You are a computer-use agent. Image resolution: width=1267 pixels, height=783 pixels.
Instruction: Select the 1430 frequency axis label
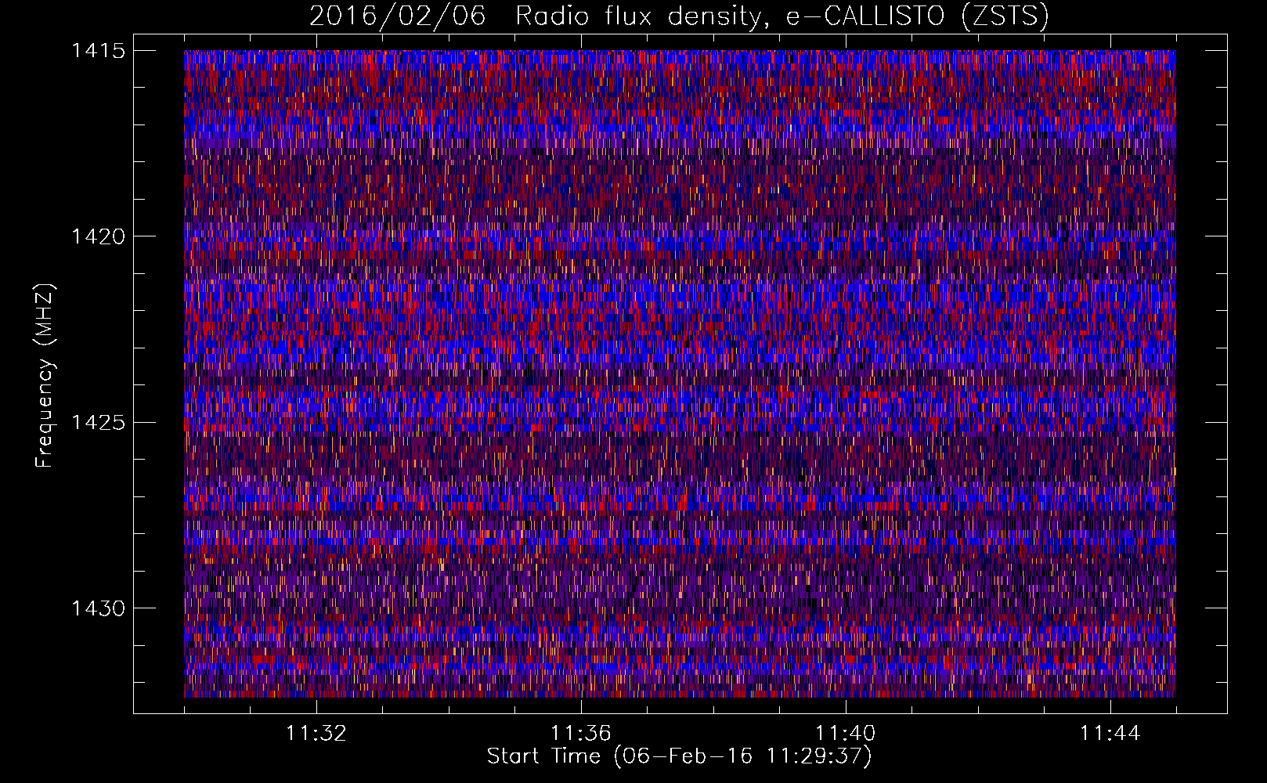pos(99,608)
